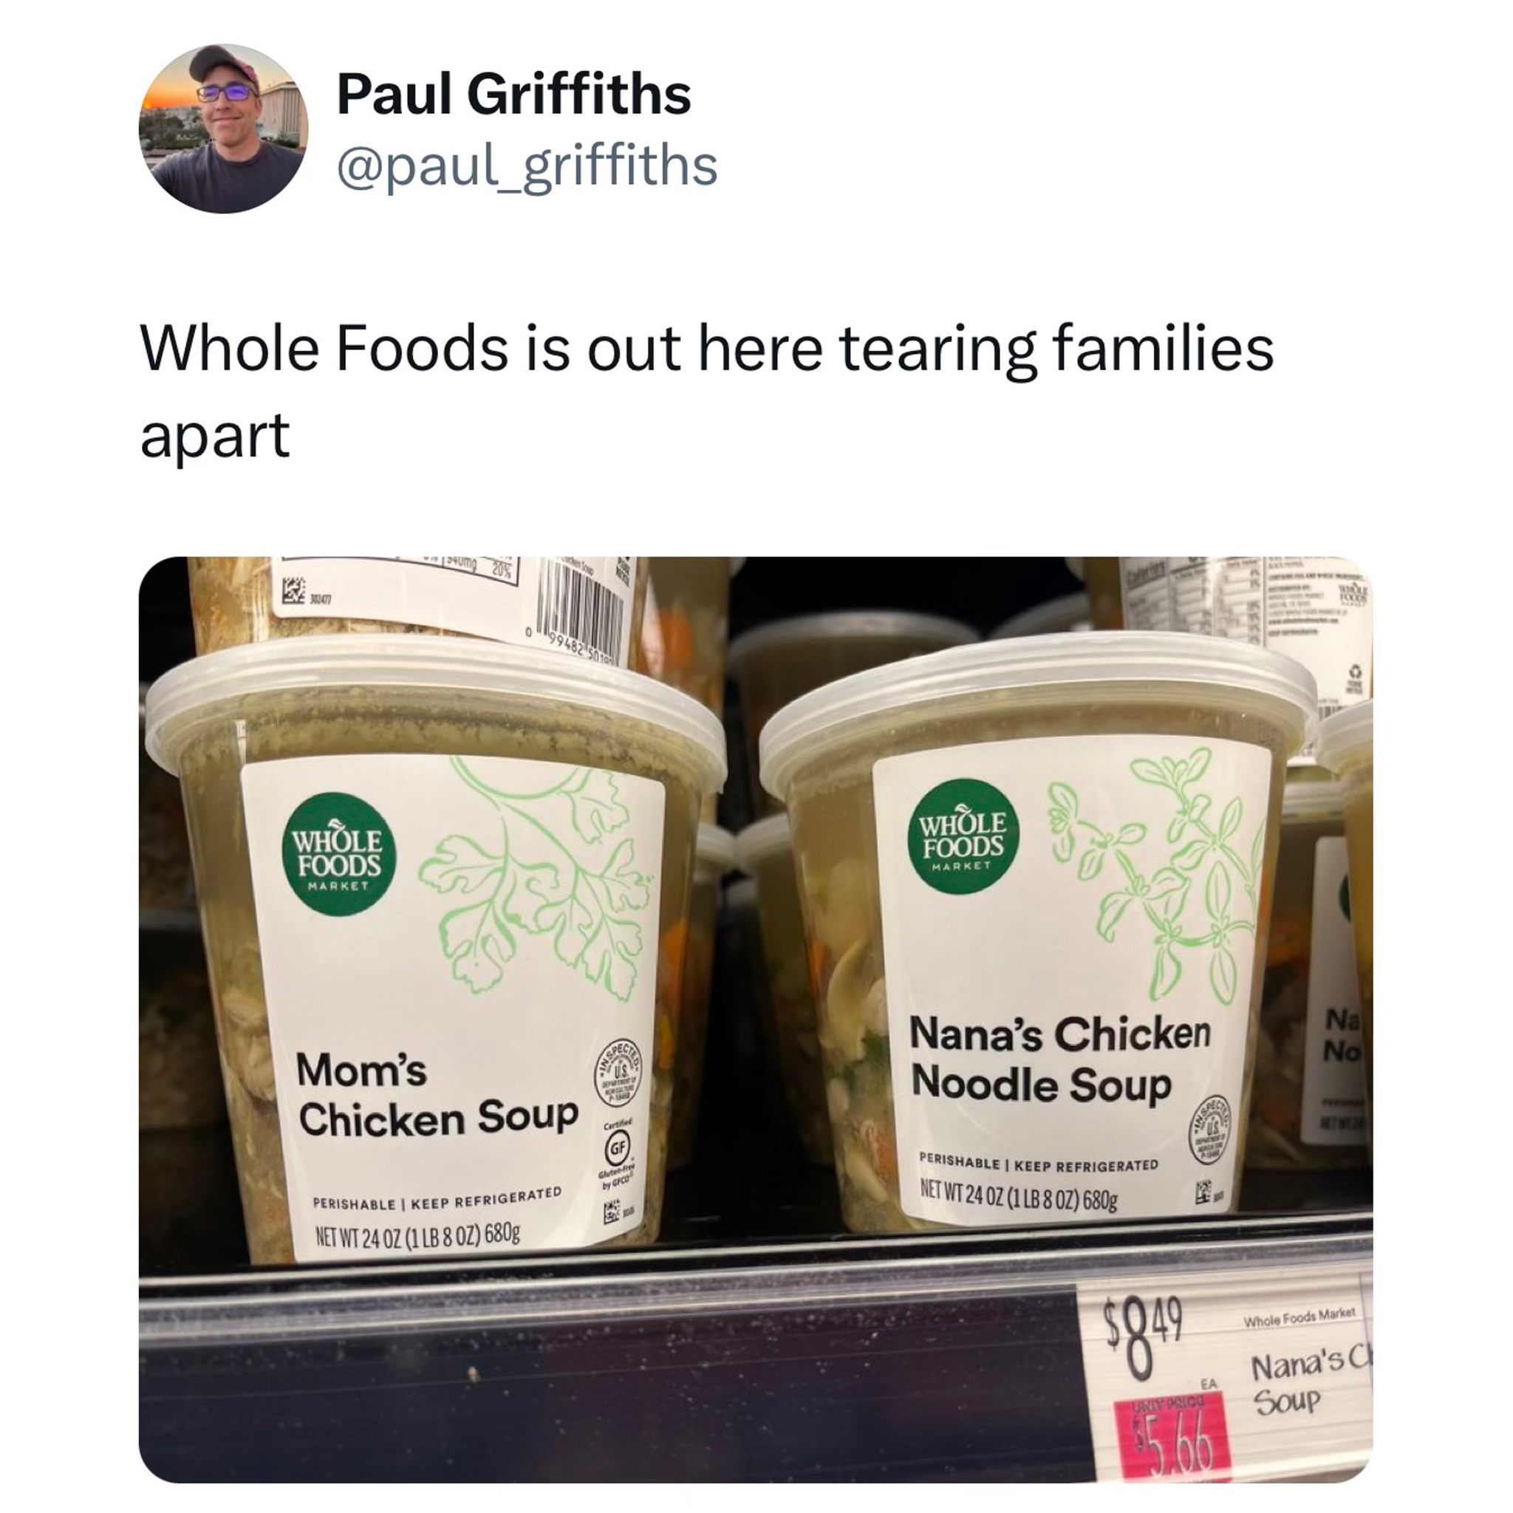
Task: Open Paul Griffiths' profile picture
Action: pos(223,129)
